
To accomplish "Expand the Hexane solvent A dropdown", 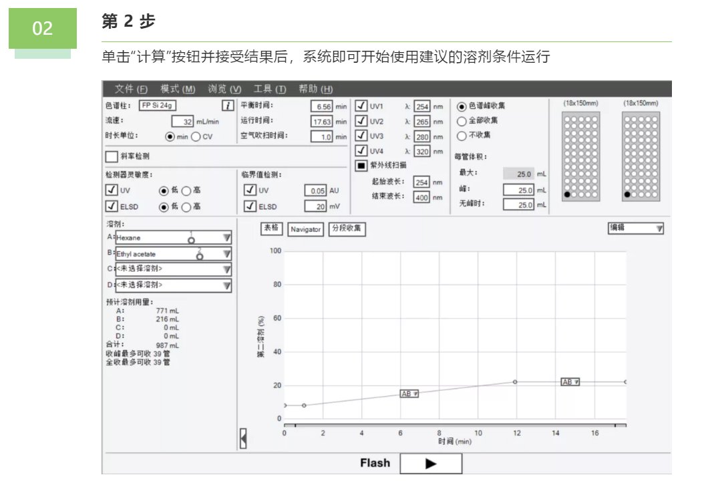I will [x=226, y=238].
